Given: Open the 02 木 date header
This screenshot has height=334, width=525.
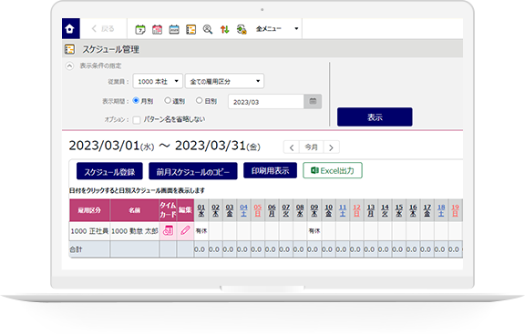Looking at the screenshot, I should [x=215, y=210].
